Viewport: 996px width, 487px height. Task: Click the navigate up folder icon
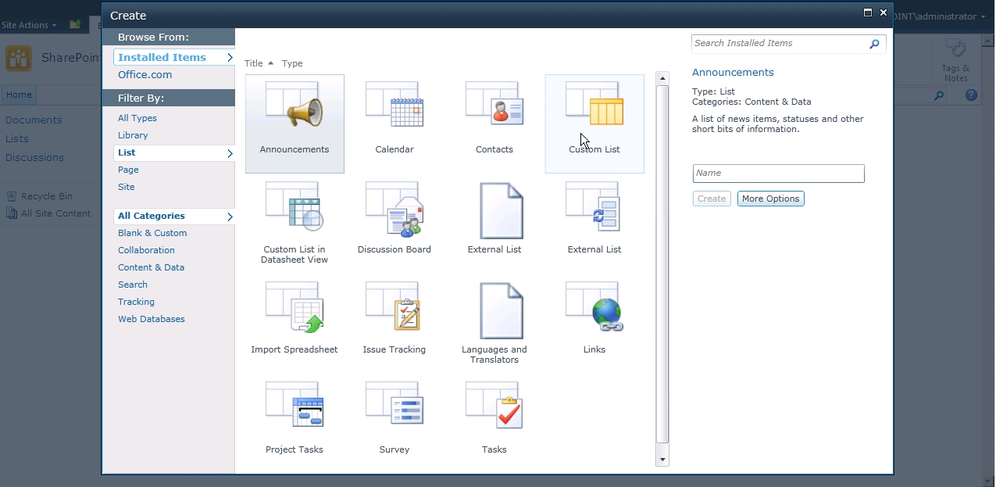pyautogui.click(x=75, y=25)
